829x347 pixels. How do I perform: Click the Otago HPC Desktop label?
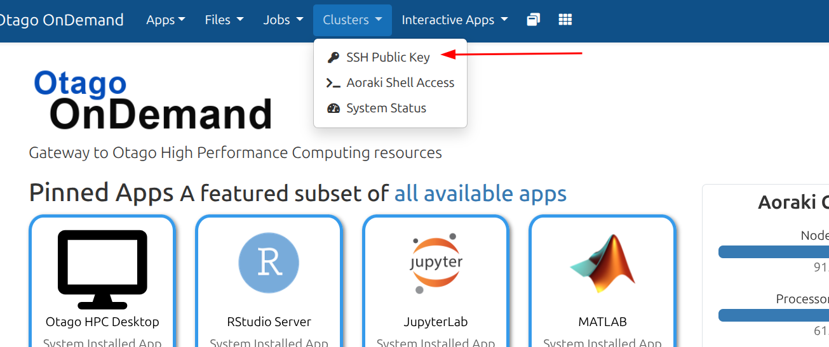point(102,322)
